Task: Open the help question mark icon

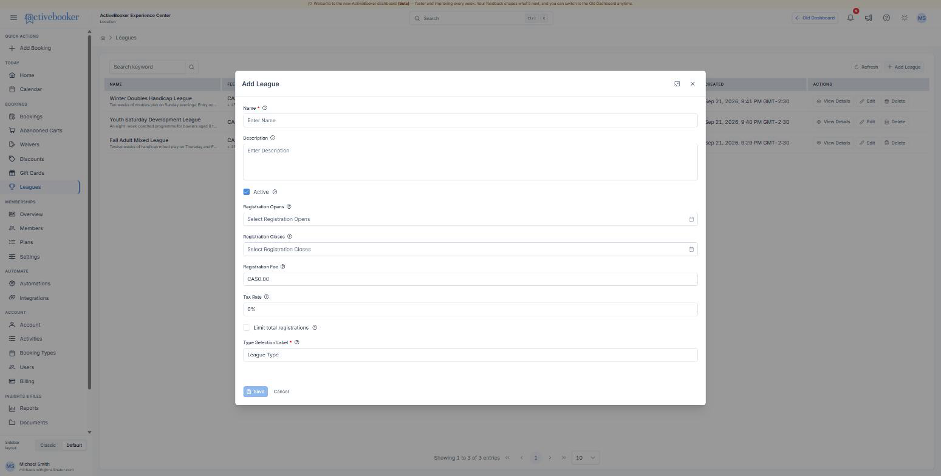Action: click(886, 18)
